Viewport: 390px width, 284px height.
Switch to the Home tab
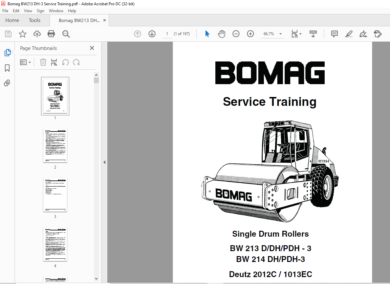[x=12, y=20]
